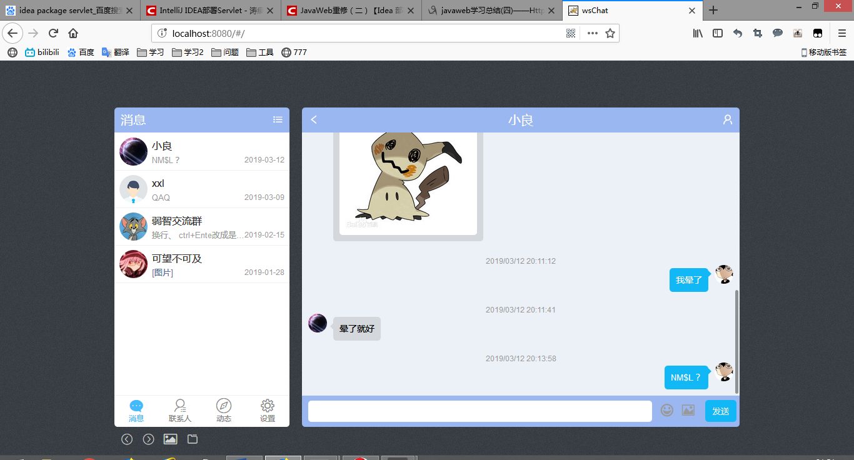Click the next arrow icon below the panel
Image resolution: width=854 pixels, height=460 pixels.
(x=149, y=439)
